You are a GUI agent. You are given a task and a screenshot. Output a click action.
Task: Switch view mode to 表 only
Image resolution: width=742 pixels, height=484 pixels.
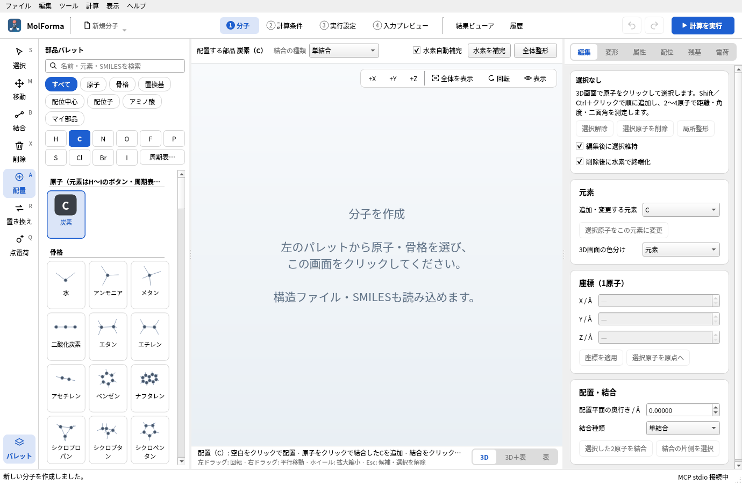pyautogui.click(x=546, y=457)
